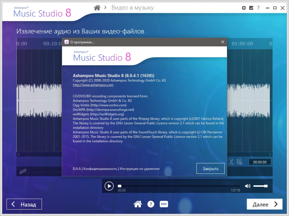Click the breadcrumb chevron before "Видео в музыку"
This screenshot has height=216, width=289.
point(106,8)
